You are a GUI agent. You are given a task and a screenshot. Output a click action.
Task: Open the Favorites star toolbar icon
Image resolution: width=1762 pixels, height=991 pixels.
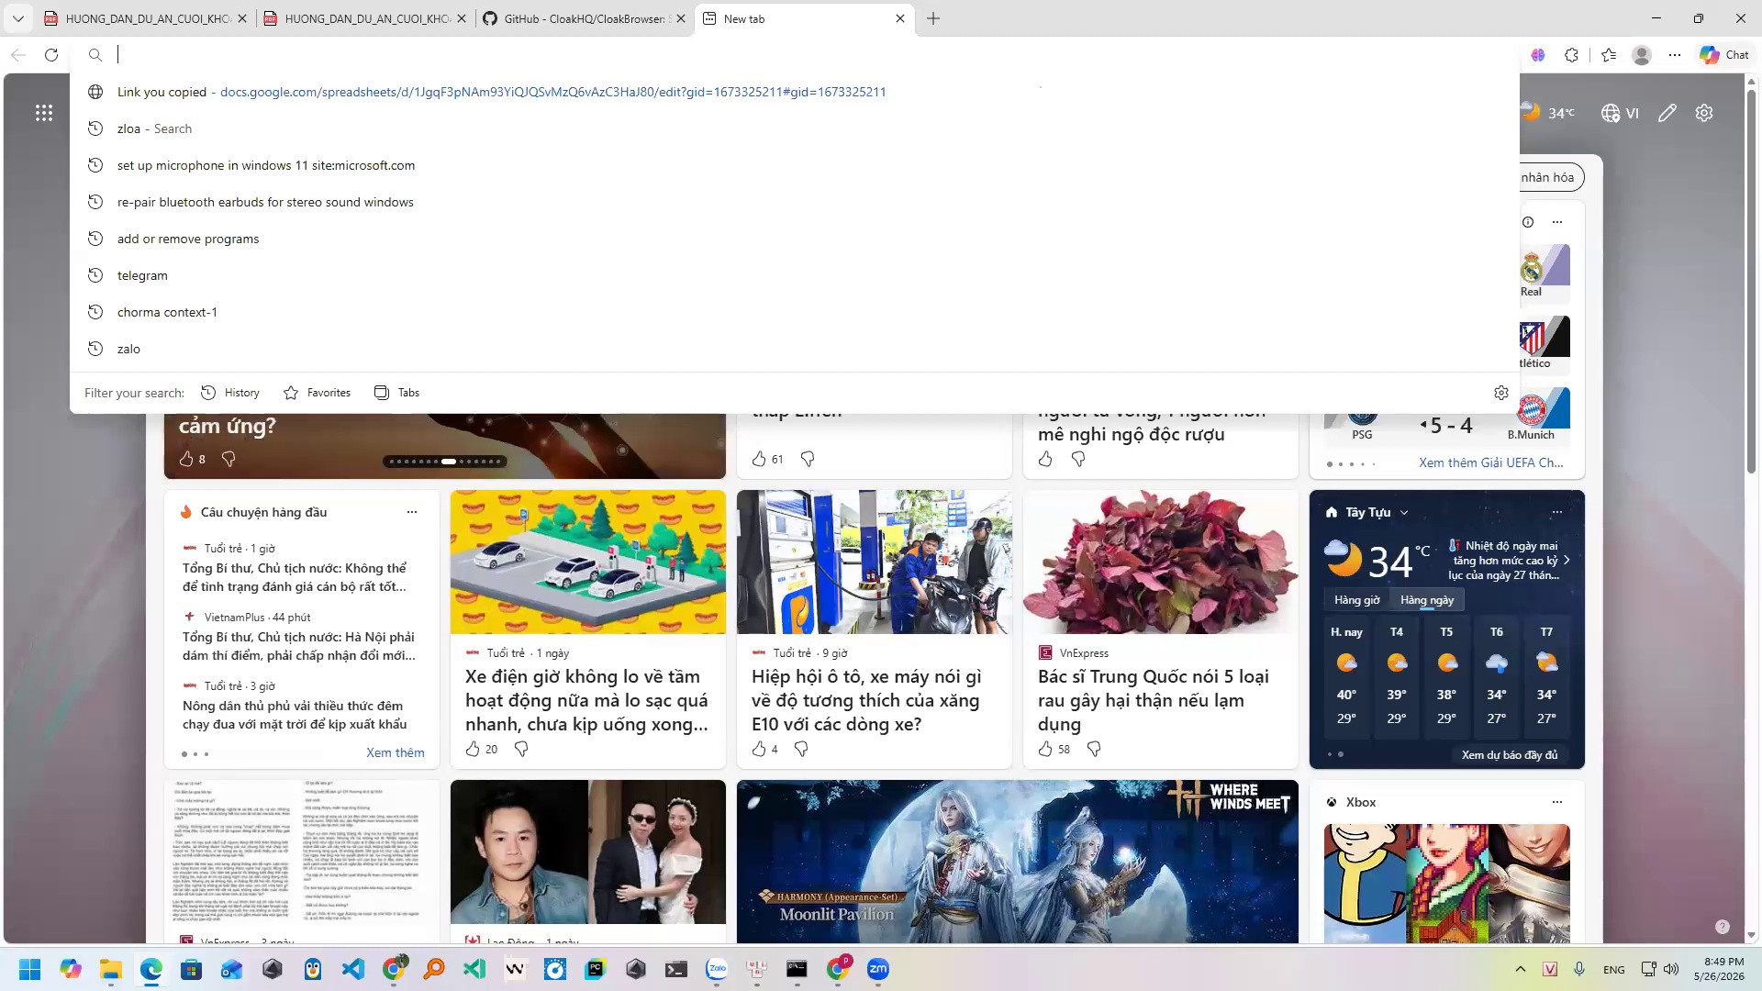pos(1609,55)
